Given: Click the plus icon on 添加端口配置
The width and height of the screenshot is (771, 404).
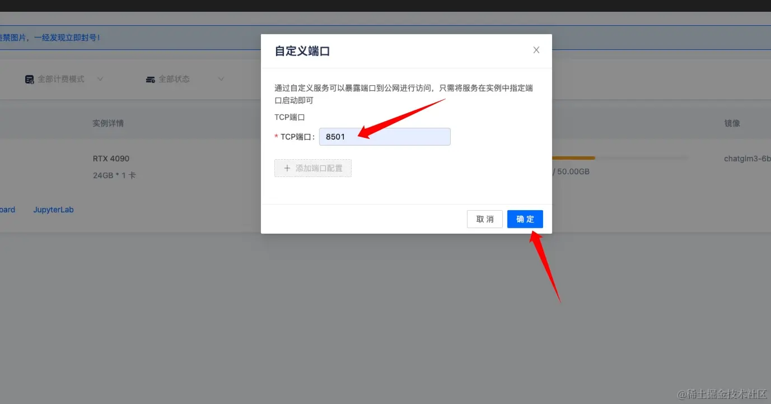Looking at the screenshot, I should [x=287, y=168].
